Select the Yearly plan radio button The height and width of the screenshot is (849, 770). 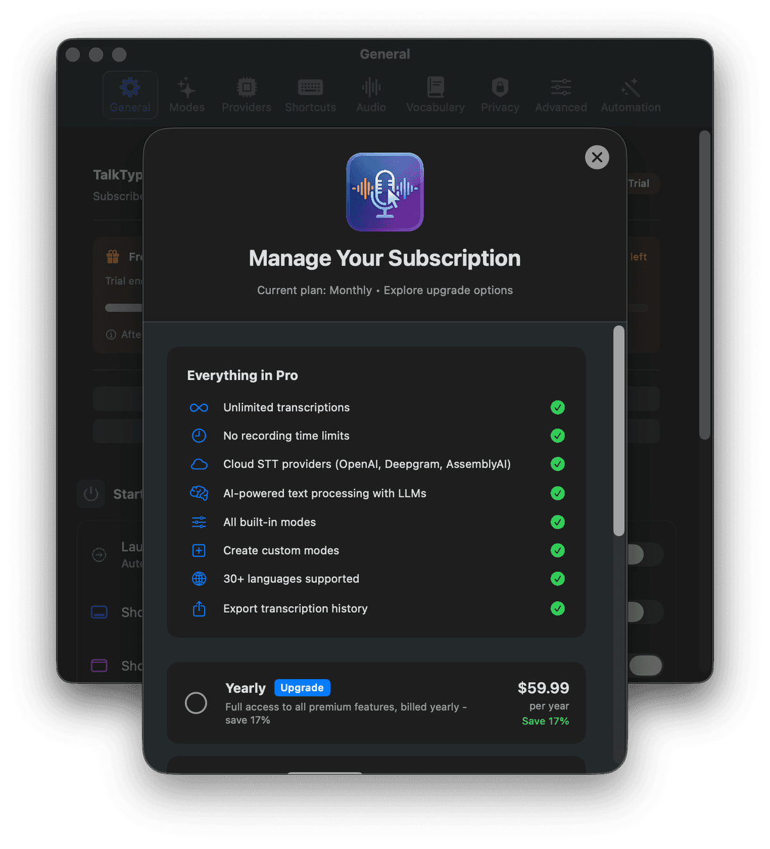(196, 703)
